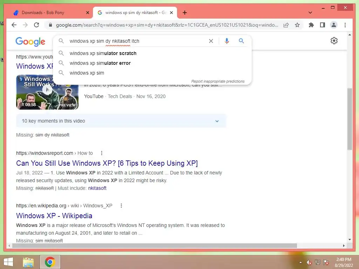Bookmark this tab with the star icon
Image resolution: width=359 pixels, height=269 pixels.
point(297,25)
